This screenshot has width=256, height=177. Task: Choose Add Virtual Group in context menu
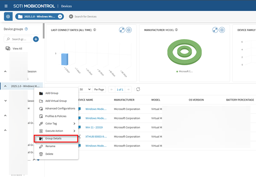(x=55, y=101)
